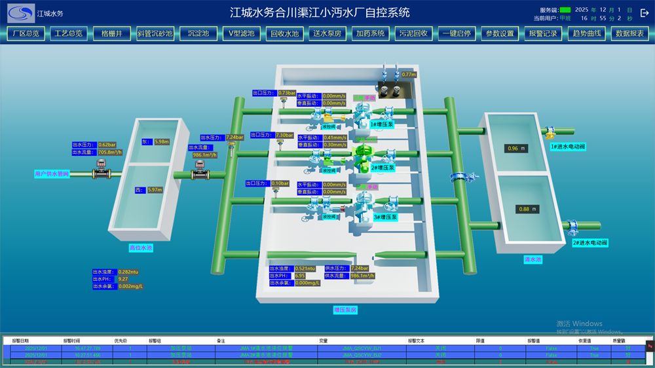The width and height of the screenshot is (655, 368).
Task: Click the green 服务端 status indicator
Action: pos(565,10)
